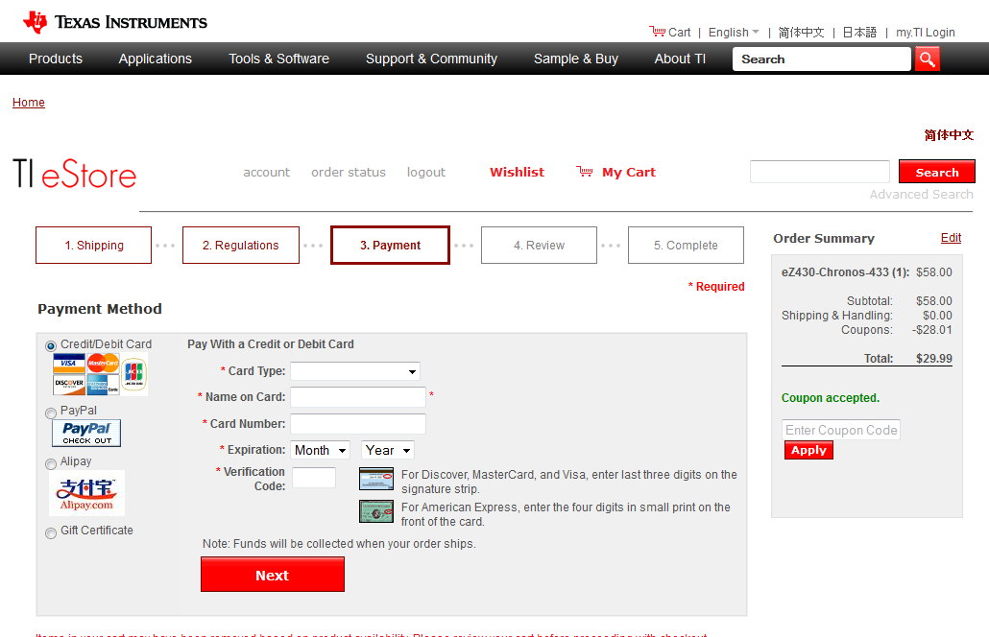
Task: Open the Cart link with cart icon
Action: tap(670, 32)
